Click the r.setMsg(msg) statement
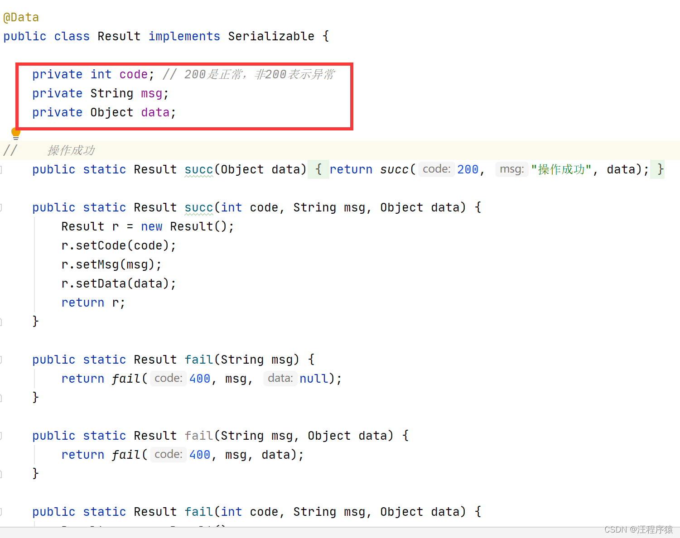This screenshot has height=538, width=680. click(x=111, y=264)
